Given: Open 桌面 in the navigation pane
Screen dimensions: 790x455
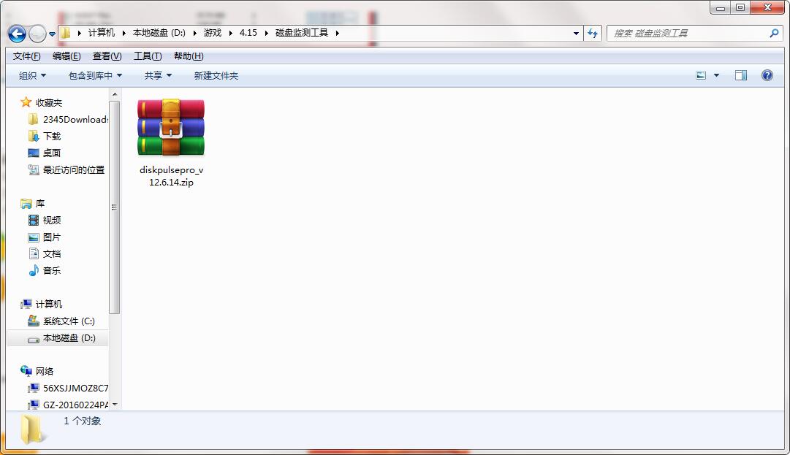Looking at the screenshot, I should point(52,153).
